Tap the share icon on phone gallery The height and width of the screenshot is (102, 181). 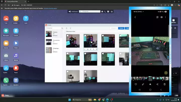click(158, 84)
